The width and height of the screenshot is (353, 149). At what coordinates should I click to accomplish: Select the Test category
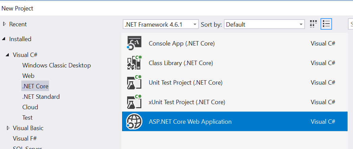27,118
